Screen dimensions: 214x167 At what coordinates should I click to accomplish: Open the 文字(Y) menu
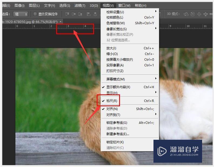[x=49, y=6]
